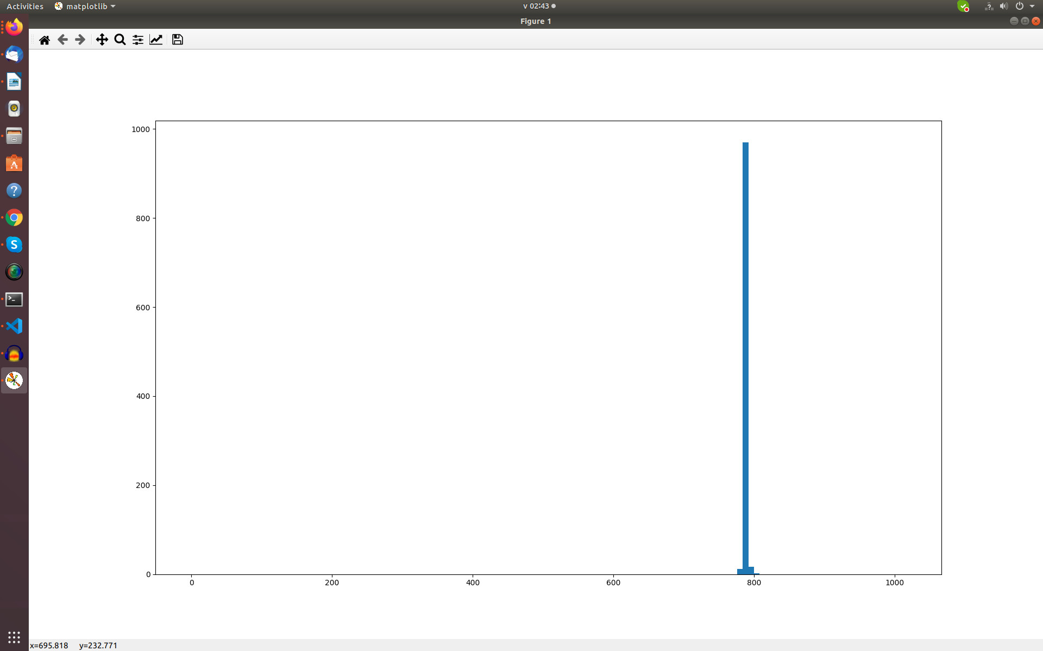Open the volume icon in top bar

coord(1004,7)
